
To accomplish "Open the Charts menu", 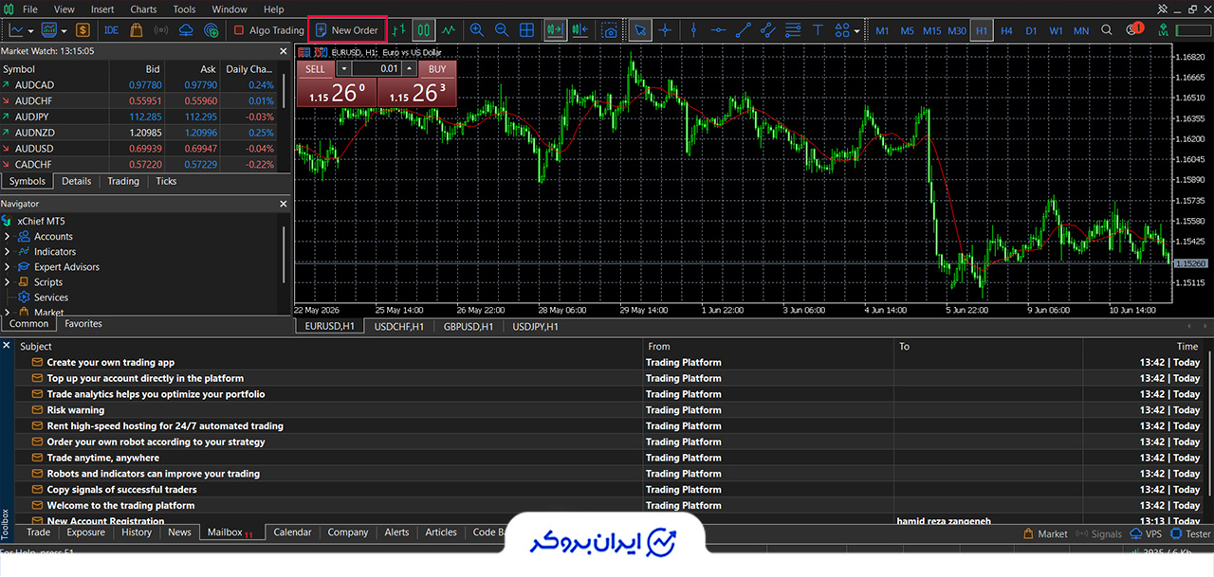I will 143,9.
